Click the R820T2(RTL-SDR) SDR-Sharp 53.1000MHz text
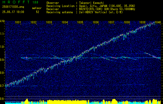This screenshot has width=163, height=104. pyautogui.click(x=107, y=9)
